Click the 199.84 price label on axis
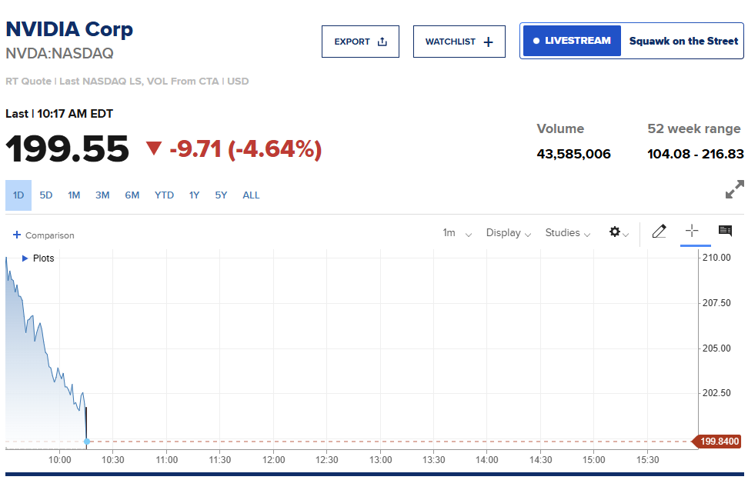The width and height of the screenshot is (748, 480). coord(720,442)
